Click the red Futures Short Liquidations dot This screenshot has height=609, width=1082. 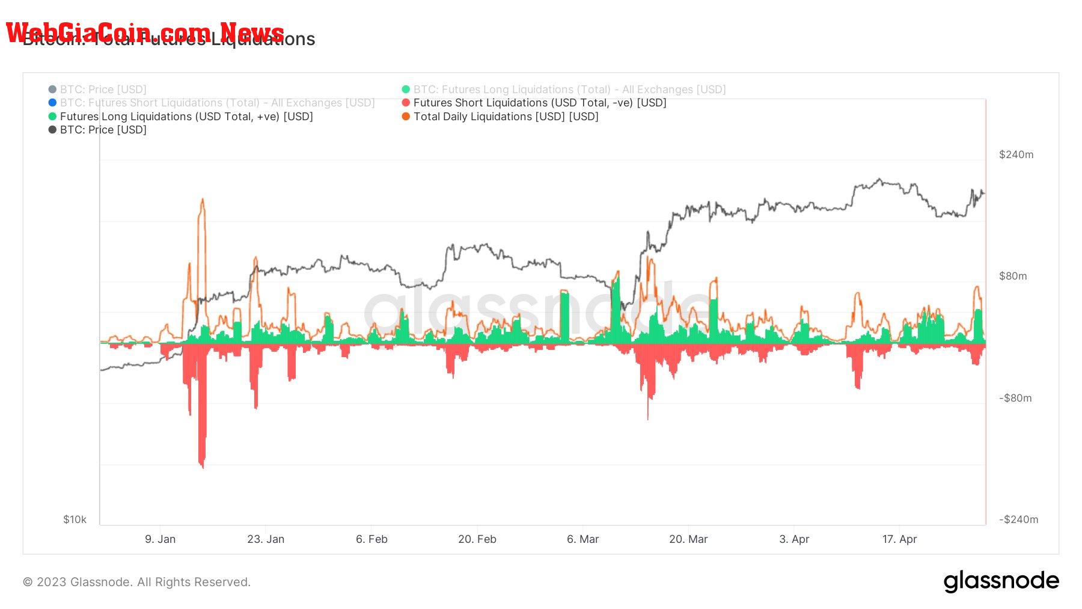point(406,103)
